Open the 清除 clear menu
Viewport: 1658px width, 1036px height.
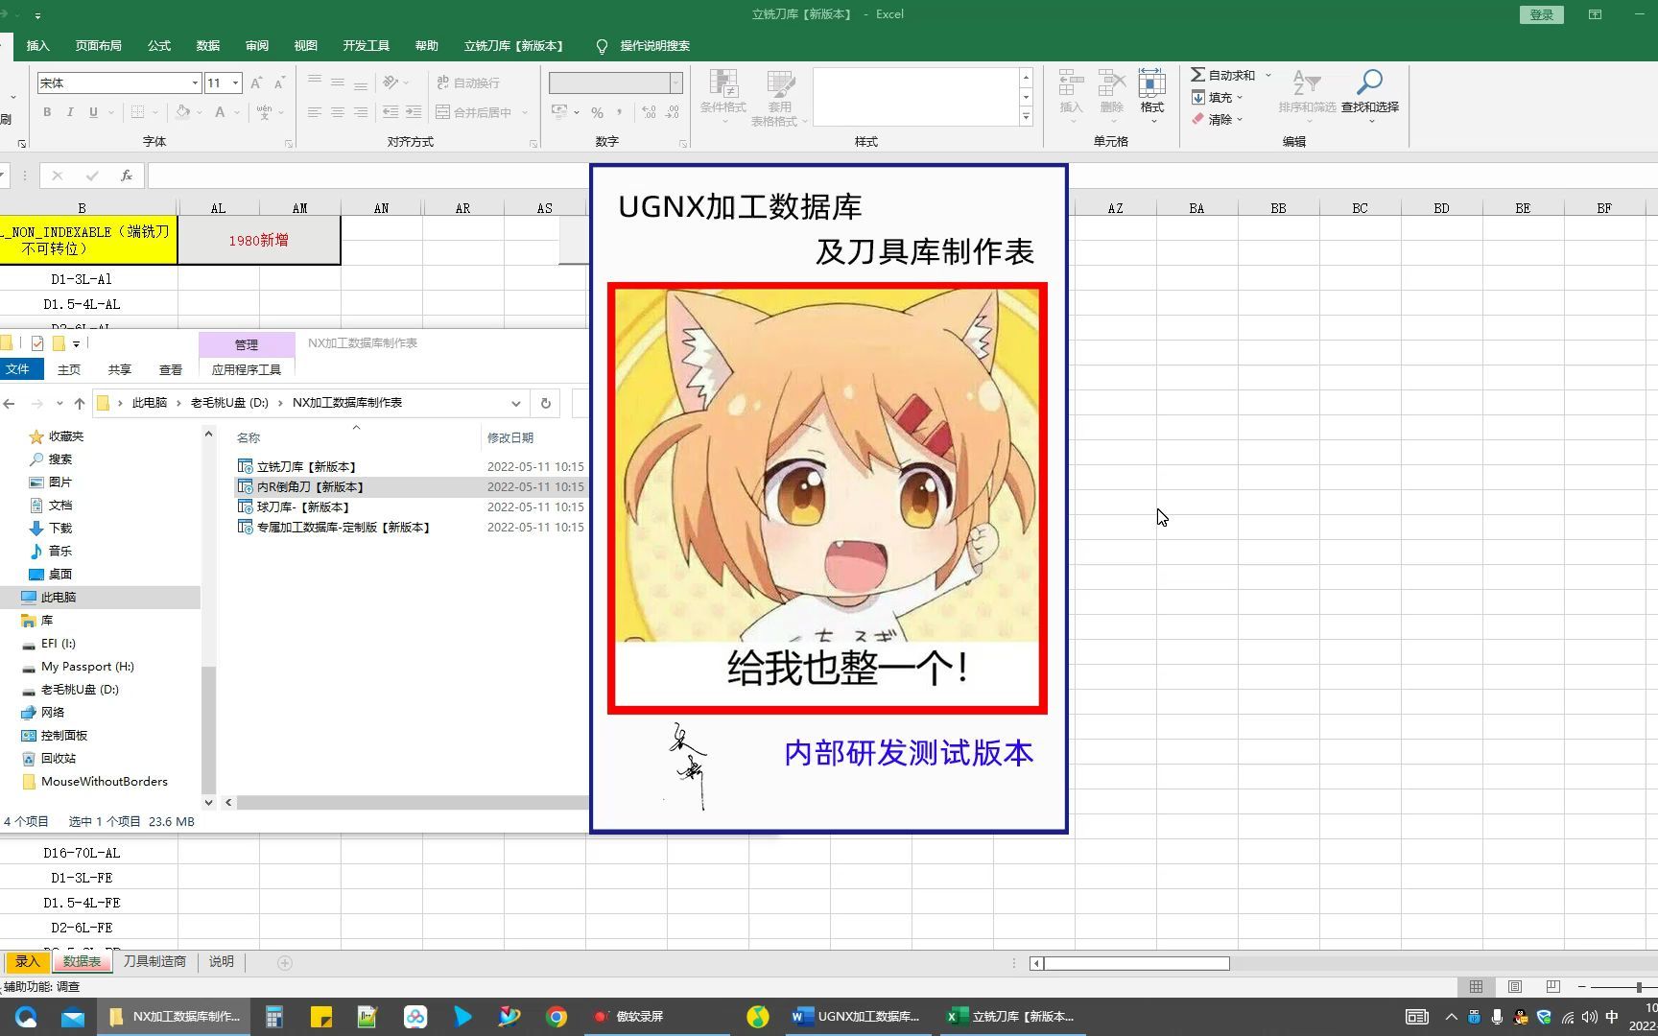coord(1217,119)
